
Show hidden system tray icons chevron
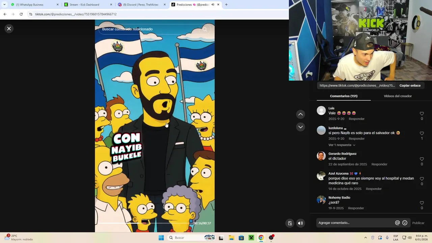366,238
